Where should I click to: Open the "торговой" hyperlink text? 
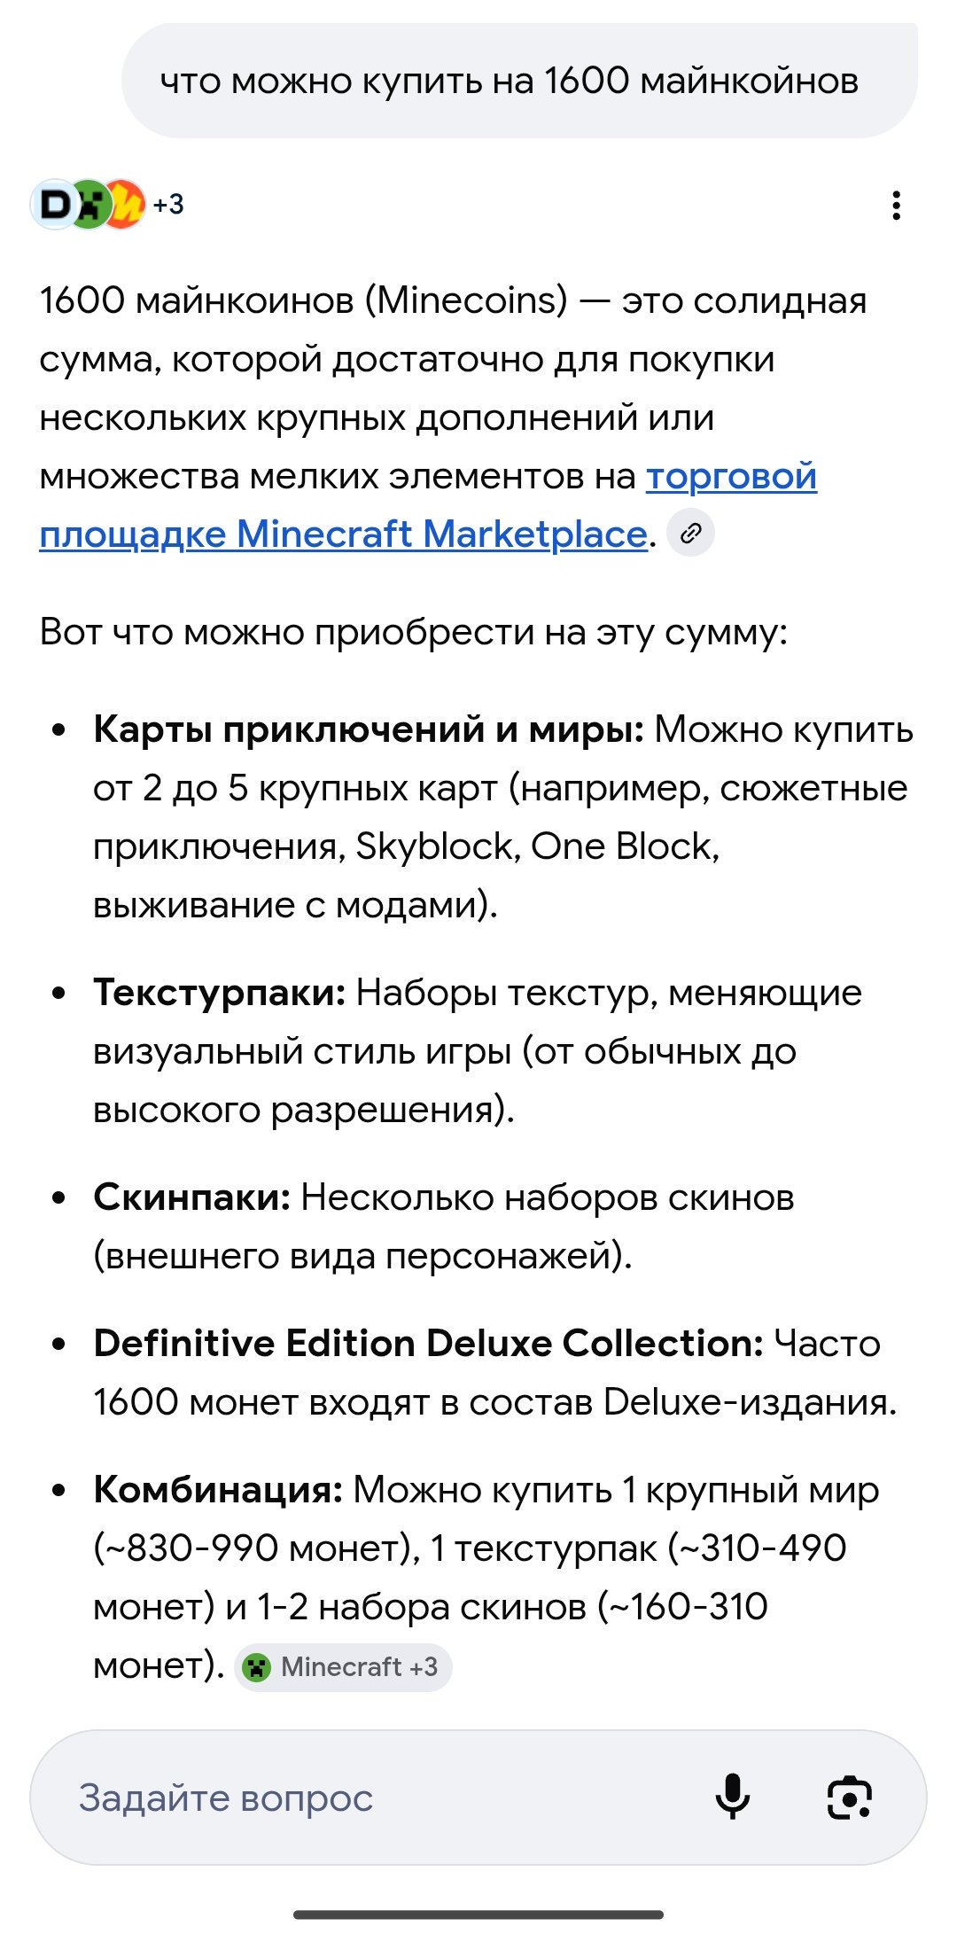point(731,476)
